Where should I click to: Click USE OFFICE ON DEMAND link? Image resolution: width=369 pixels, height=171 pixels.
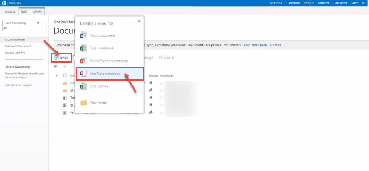tap(19, 86)
